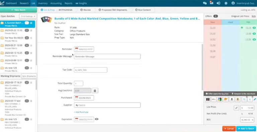Click the Reminder Message field
Screen dimensions: 257x132
107,56
